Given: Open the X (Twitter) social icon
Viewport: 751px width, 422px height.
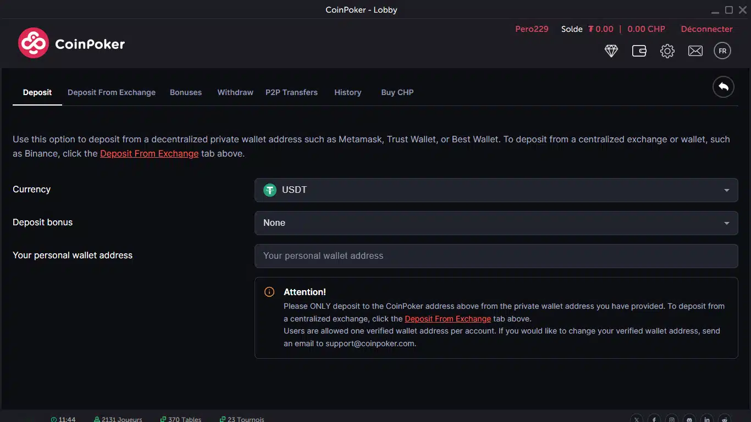Looking at the screenshot, I should (x=637, y=419).
